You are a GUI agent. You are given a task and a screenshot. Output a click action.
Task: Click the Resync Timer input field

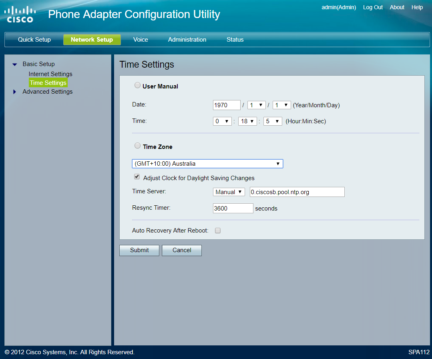tap(233, 208)
